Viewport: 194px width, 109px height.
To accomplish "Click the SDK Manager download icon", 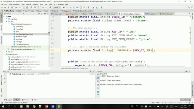I will pyautogui.click(x=97, y=8).
